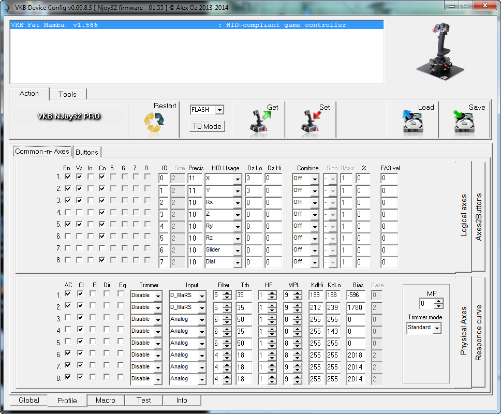Image resolution: width=501 pixels, height=414 pixels.
Task: Select the Action tab
Action: coord(29,93)
